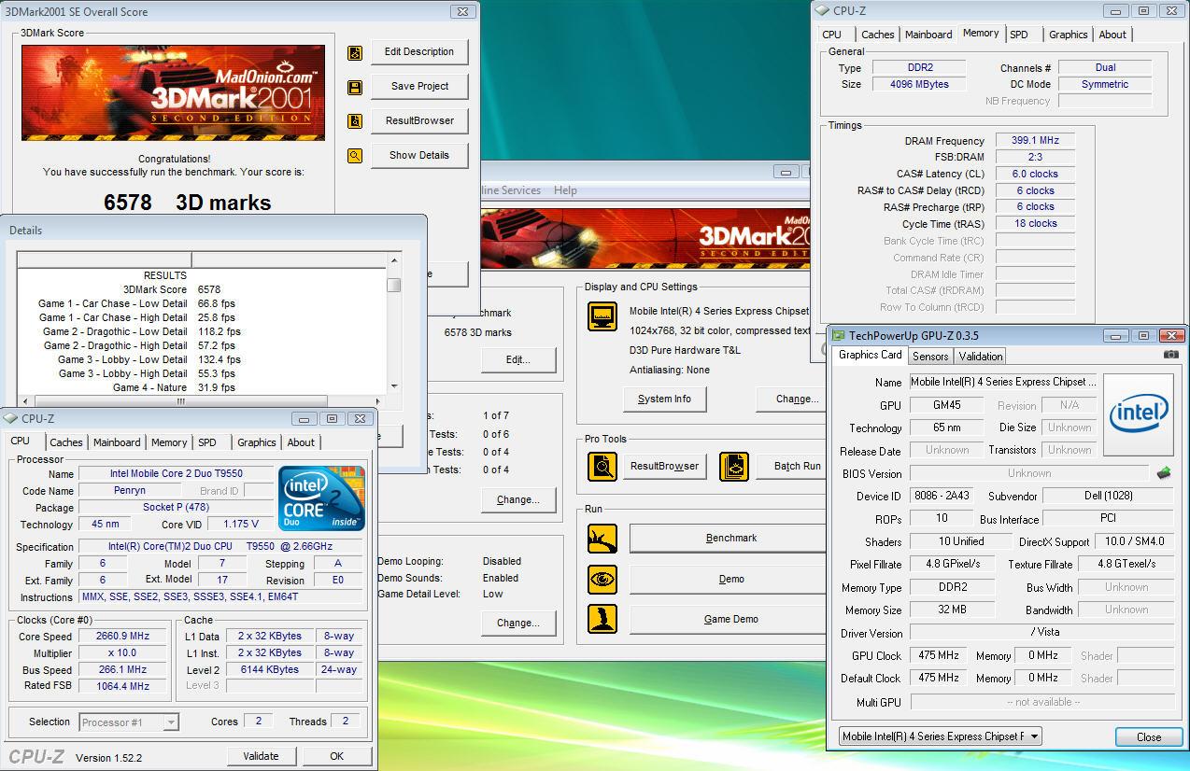Click the 3DMark2001 banner in score window
The height and width of the screenshot is (771, 1190).
(x=174, y=93)
